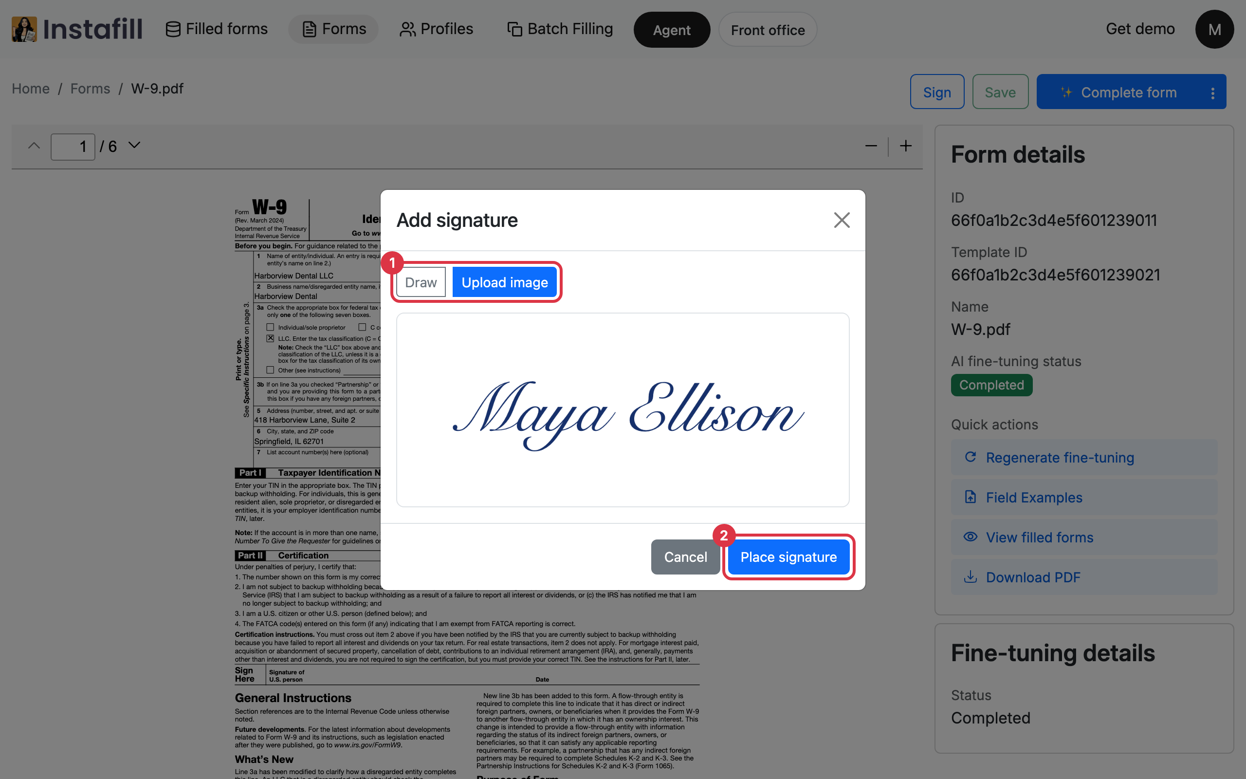Click the Maya Ellison signature preview

pyautogui.click(x=623, y=410)
